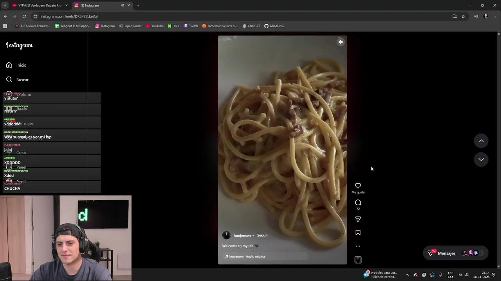Go to the previous reel with up chevron

(x=481, y=141)
